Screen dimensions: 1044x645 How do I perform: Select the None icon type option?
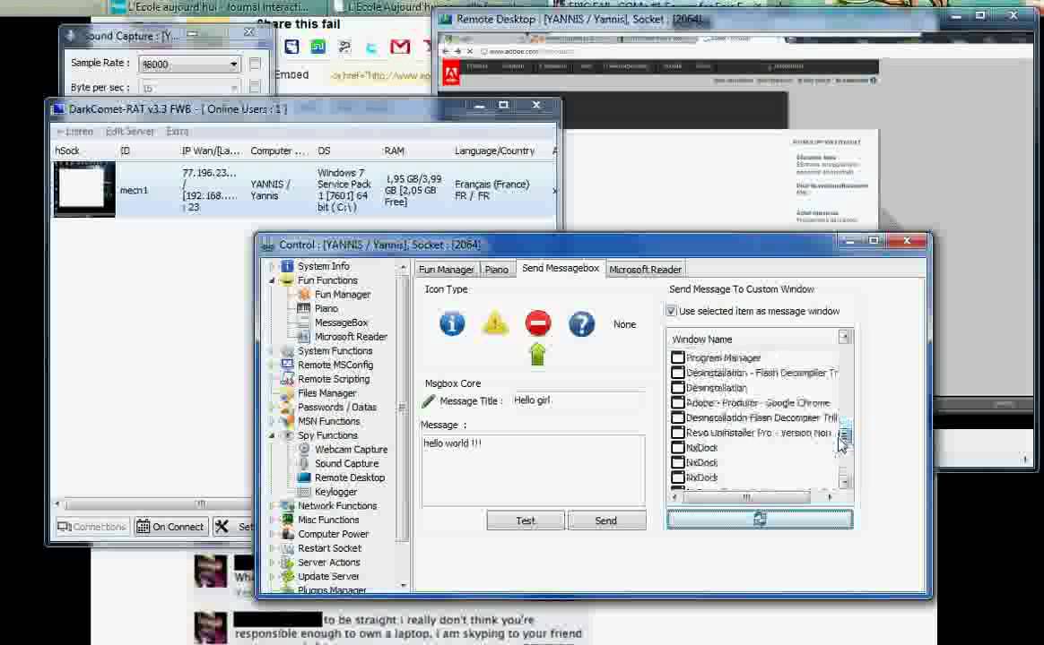pyautogui.click(x=624, y=324)
